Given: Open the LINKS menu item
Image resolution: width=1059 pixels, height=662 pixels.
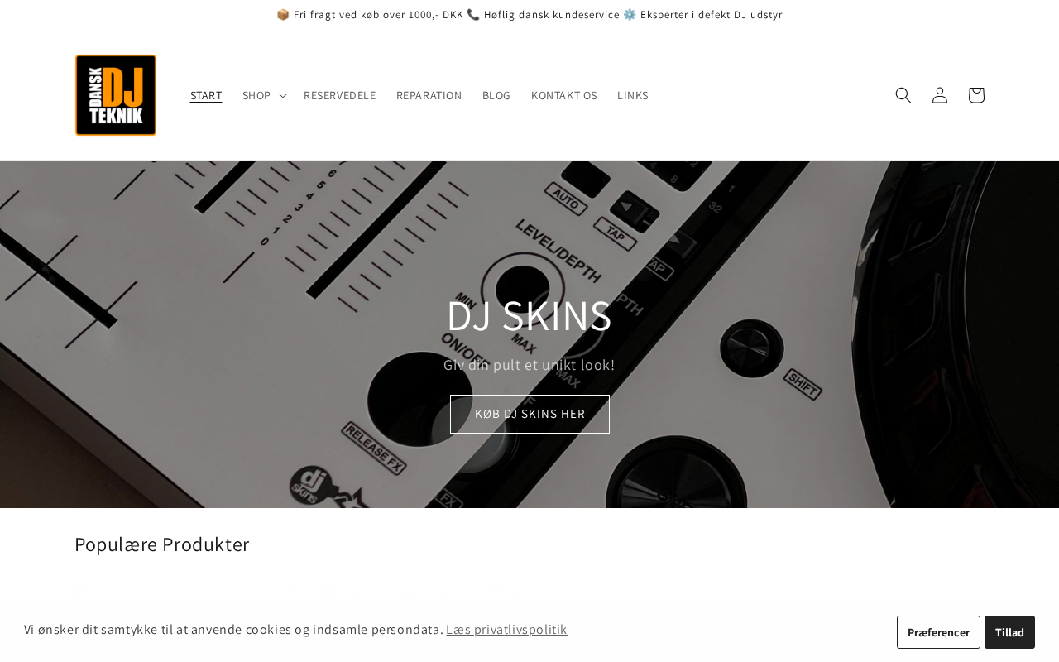Looking at the screenshot, I should (633, 95).
